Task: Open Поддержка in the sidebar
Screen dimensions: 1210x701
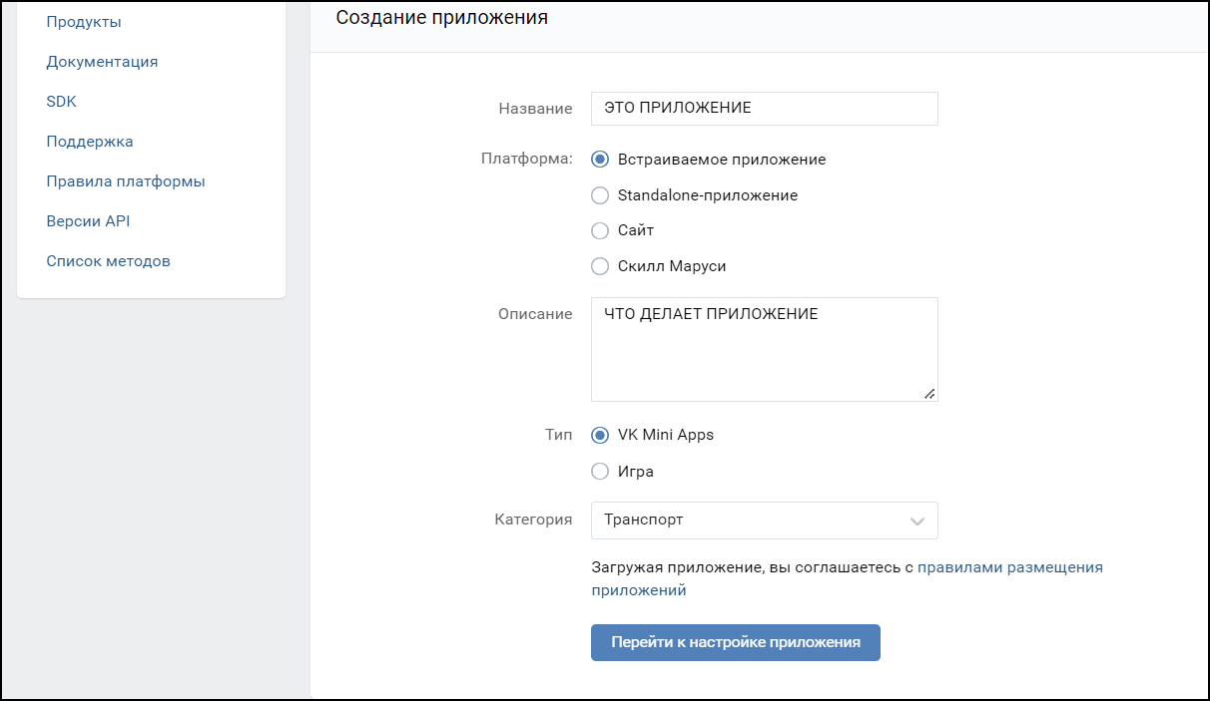Action: tap(90, 142)
